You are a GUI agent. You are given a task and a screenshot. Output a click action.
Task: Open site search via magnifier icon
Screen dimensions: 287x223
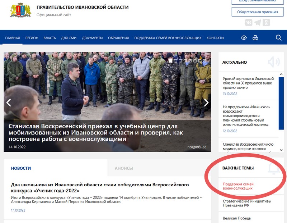tap(278, 38)
